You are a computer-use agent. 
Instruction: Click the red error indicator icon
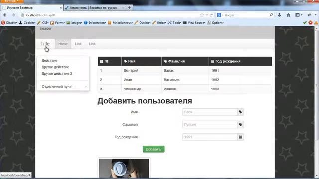pyautogui.click(x=310, y=23)
